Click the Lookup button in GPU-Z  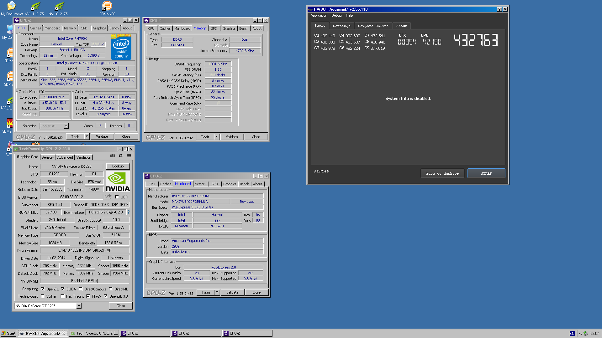tap(118, 166)
